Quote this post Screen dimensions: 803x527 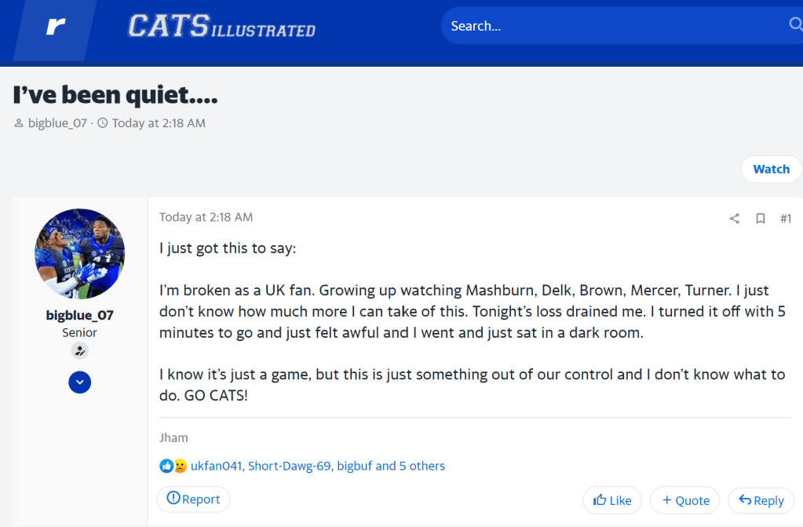click(685, 500)
